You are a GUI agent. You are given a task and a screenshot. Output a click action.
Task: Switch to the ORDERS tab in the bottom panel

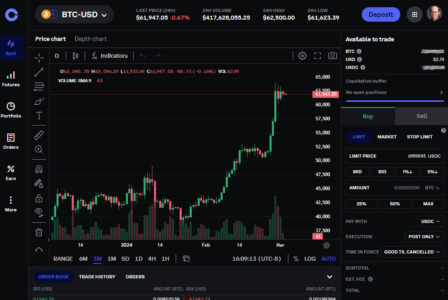click(135, 277)
